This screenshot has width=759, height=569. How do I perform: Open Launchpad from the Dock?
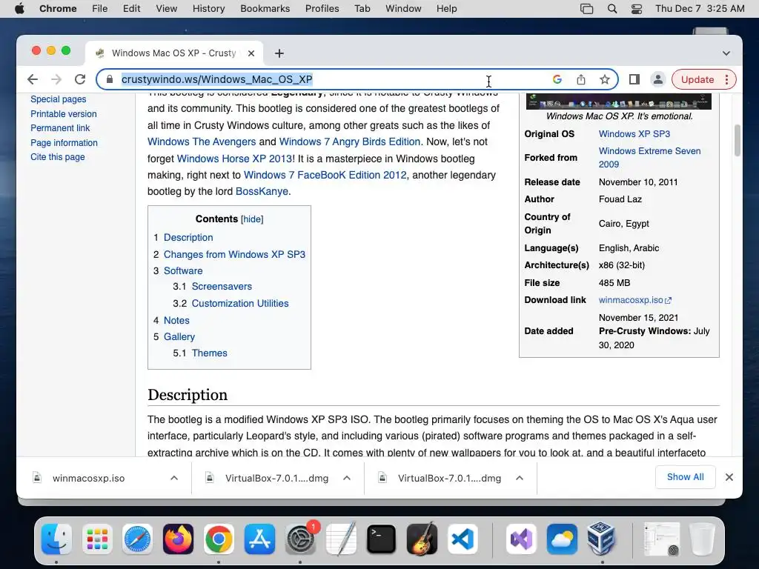[x=97, y=539]
